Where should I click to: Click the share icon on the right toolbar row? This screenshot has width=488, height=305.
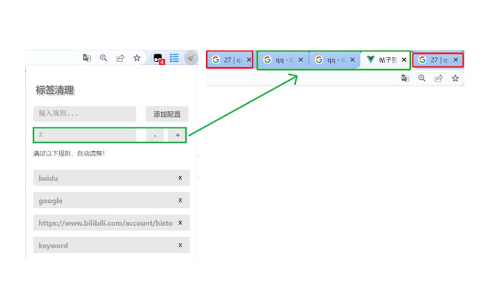click(439, 78)
